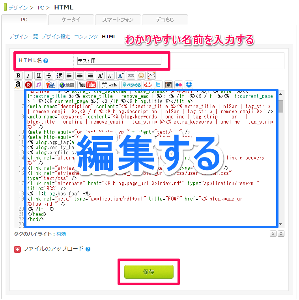The width and height of the screenshot is (299, 300).
Task: Click the editor scrollbar down arrow
Action: (x=280, y=224)
